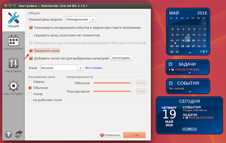Viewport: 226px width, 143px height.
Task: Click the tools icon on the task in СЕГОДНЯ
Action: [x=187, y=118]
